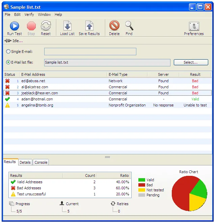Open the Verify menu
215x223 pixels.
click(x=29, y=14)
